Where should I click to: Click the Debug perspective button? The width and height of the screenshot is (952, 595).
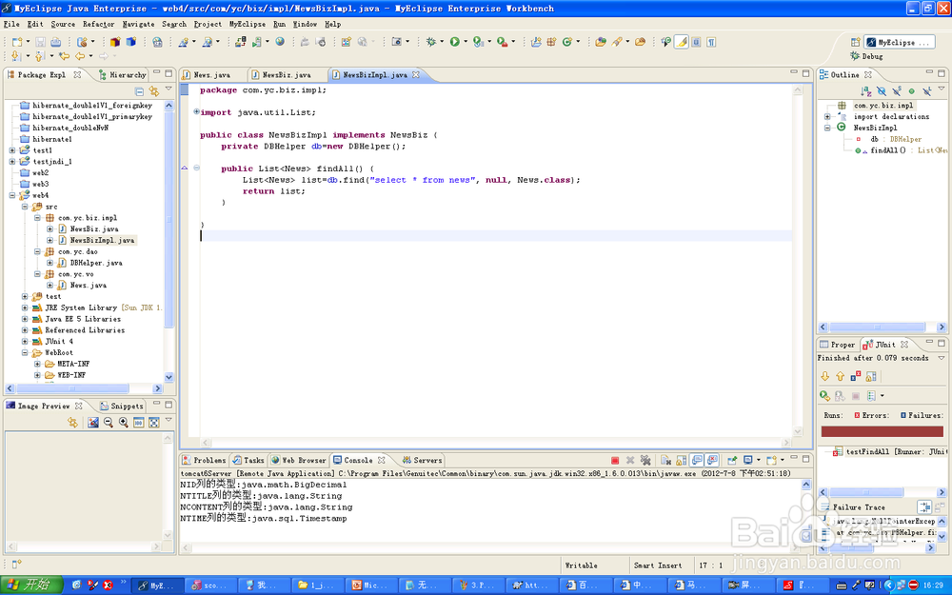point(866,56)
